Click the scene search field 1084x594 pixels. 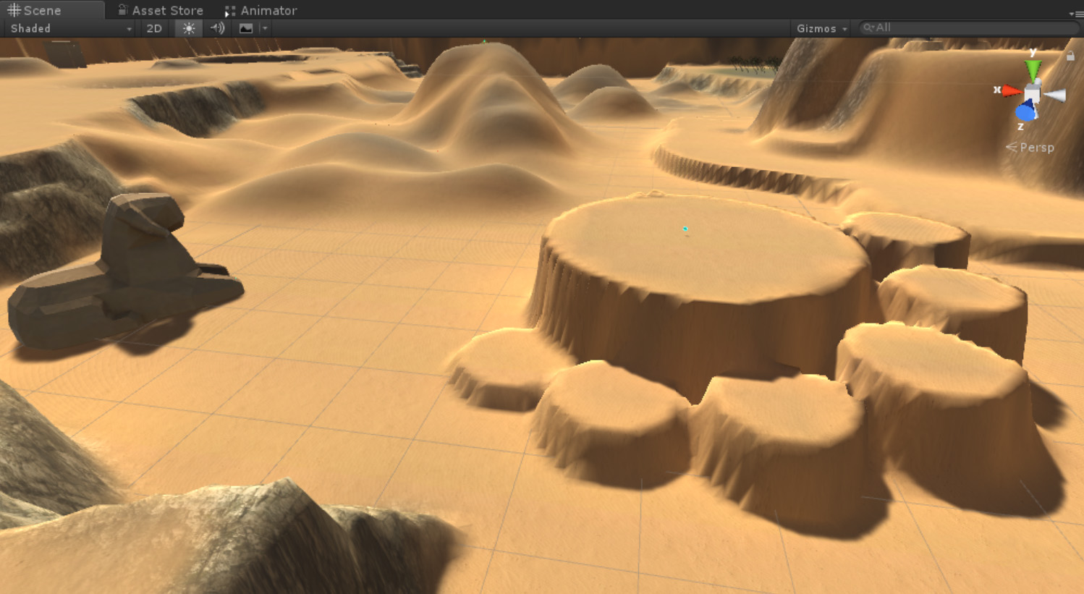pyautogui.click(x=969, y=27)
